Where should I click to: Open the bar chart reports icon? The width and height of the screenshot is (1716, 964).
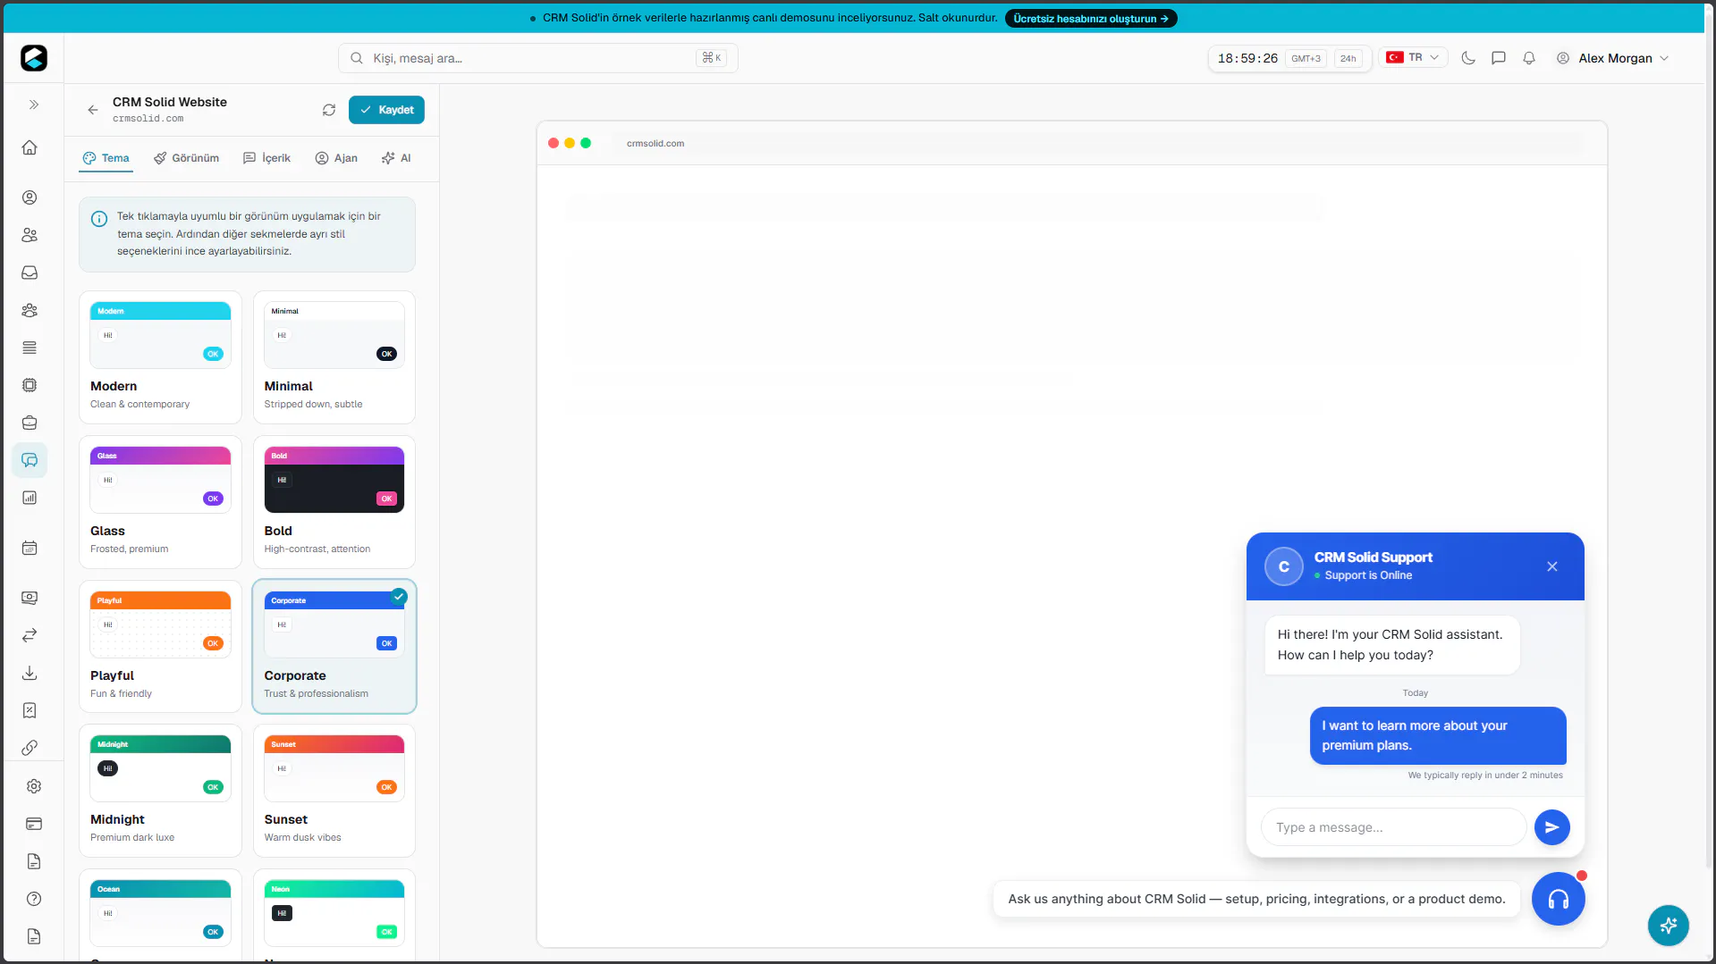click(x=30, y=498)
